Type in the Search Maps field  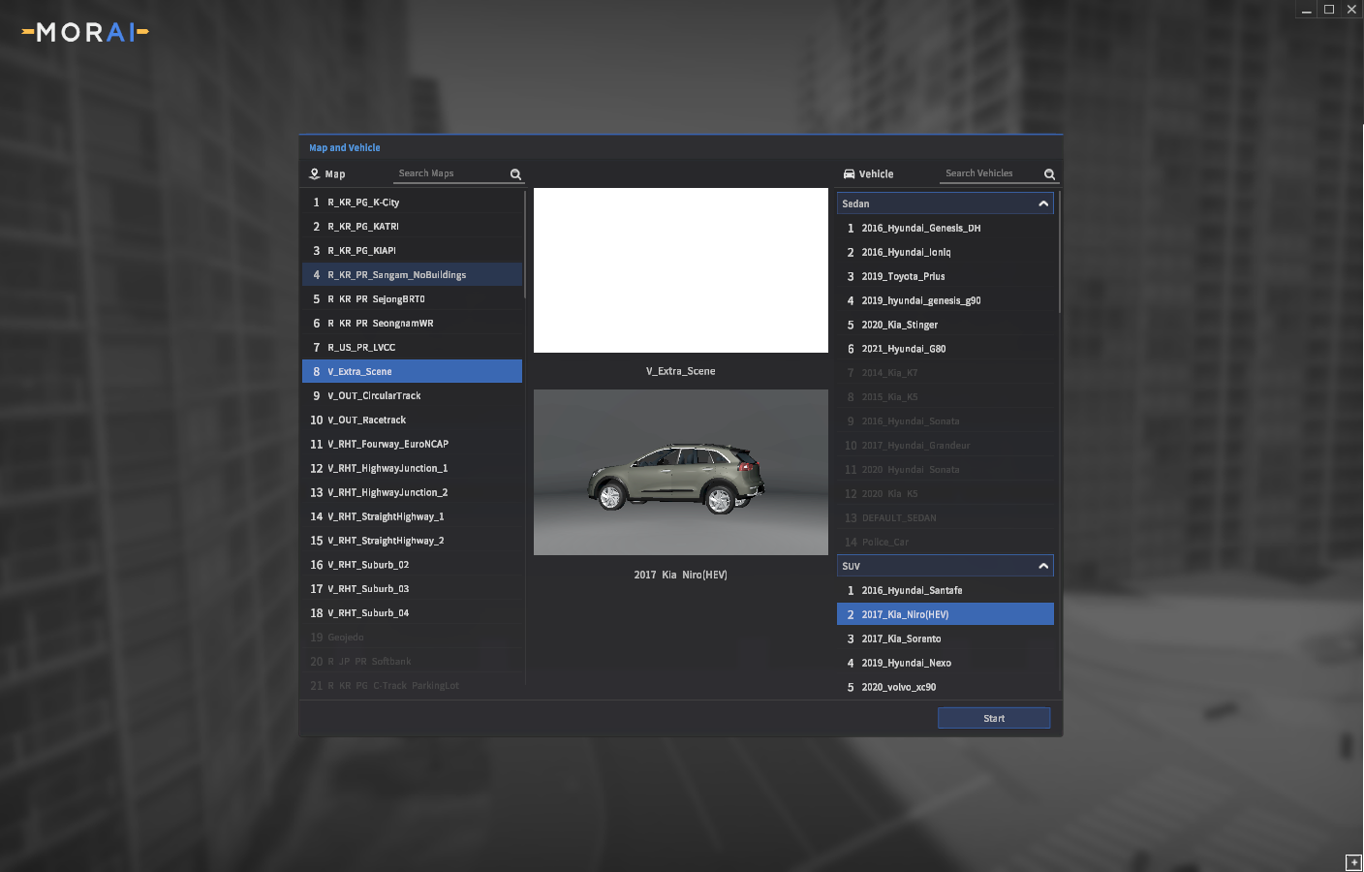(x=450, y=173)
